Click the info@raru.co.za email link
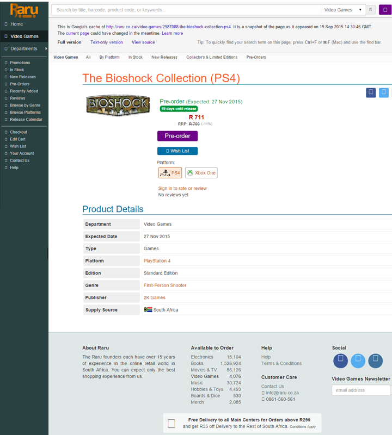 click(x=282, y=393)
